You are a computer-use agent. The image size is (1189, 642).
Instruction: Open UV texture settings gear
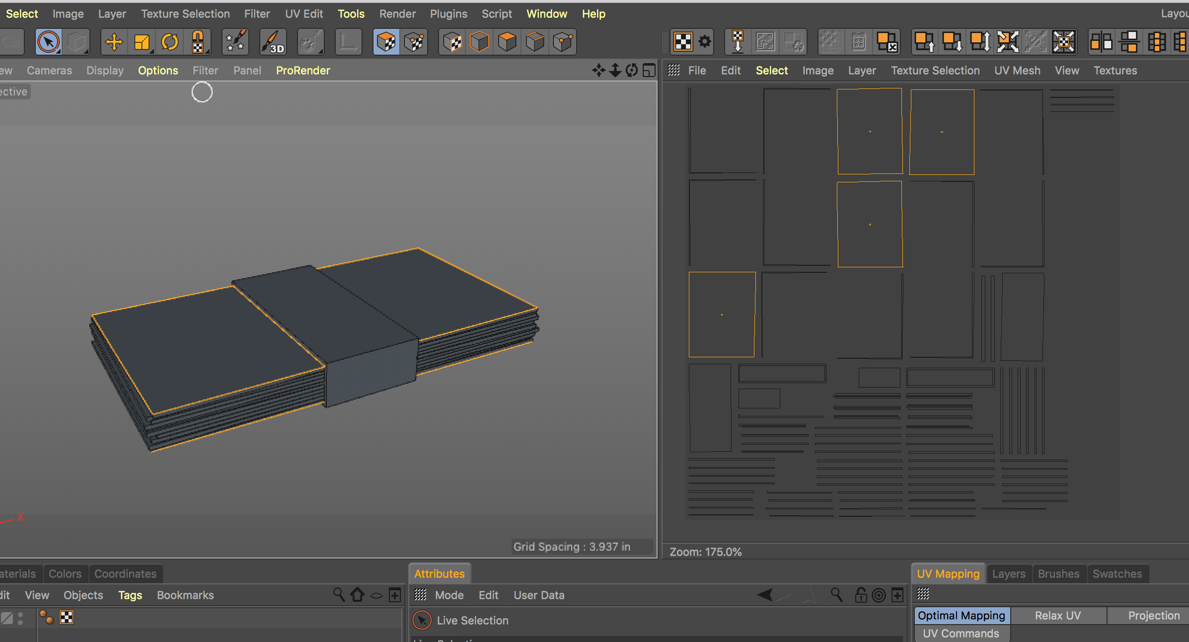click(705, 42)
